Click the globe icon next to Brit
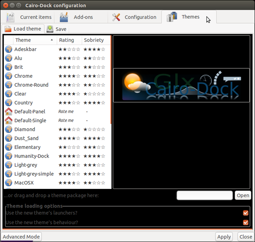The image size is (255, 242). (9, 67)
